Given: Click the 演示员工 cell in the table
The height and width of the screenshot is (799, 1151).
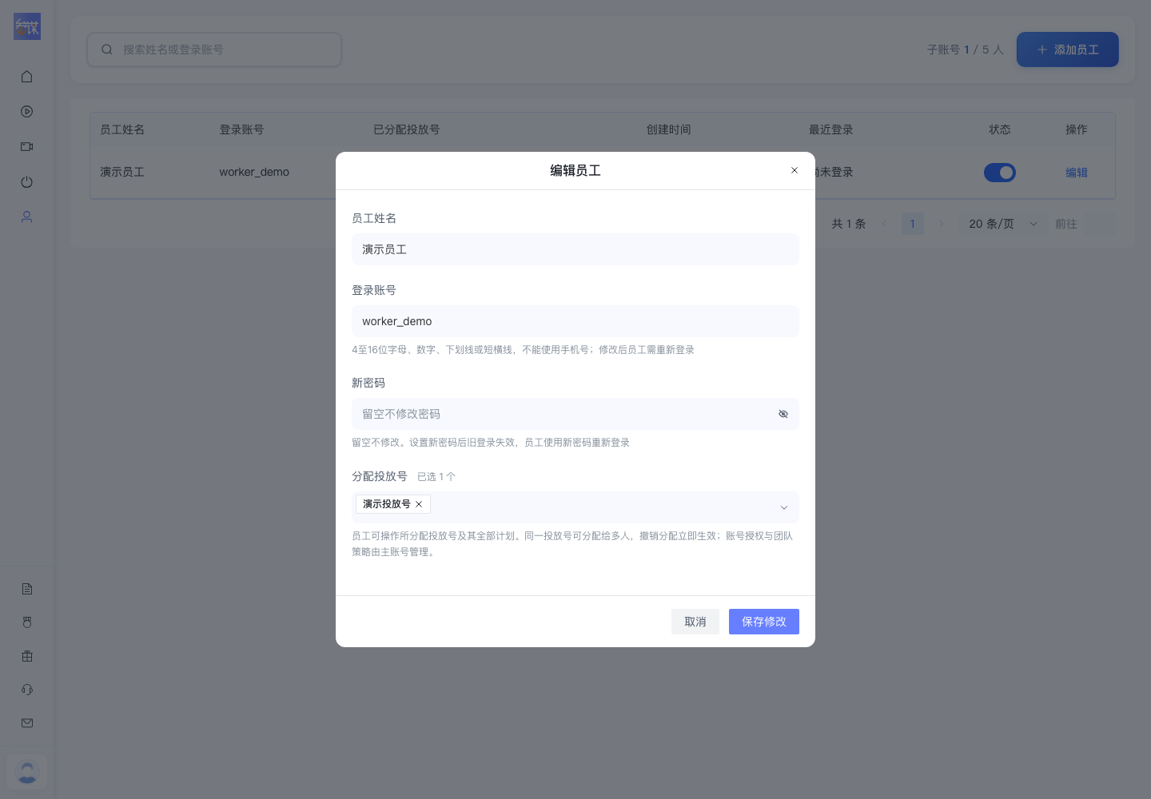Looking at the screenshot, I should (122, 172).
